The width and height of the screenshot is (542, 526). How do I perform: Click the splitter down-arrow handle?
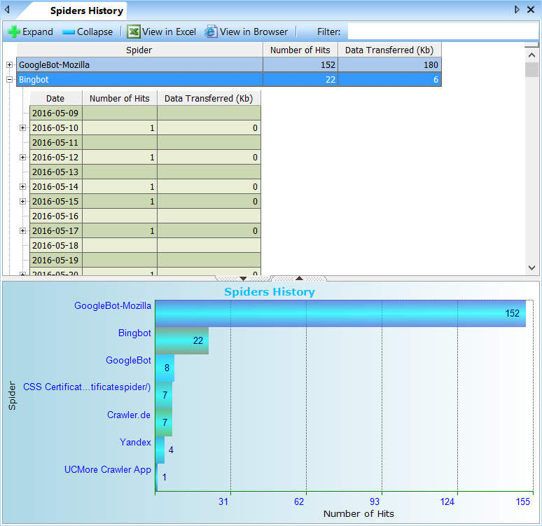click(x=243, y=278)
